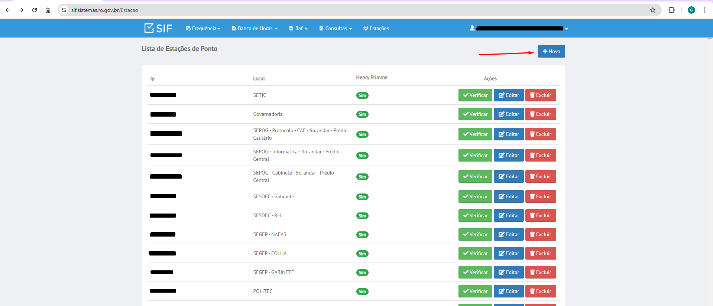713x306 pixels.
Task: Verify SESDEC - Gabinete station
Action: [475, 196]
